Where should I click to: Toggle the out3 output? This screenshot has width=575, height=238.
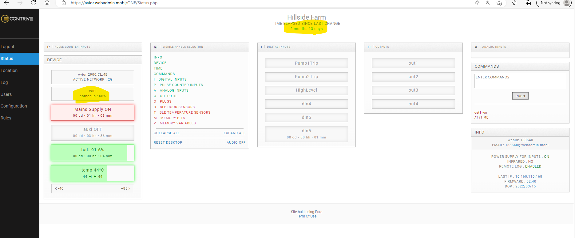click(413, 90)
